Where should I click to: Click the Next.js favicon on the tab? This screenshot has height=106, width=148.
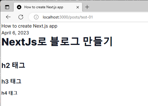pos(19,7)
